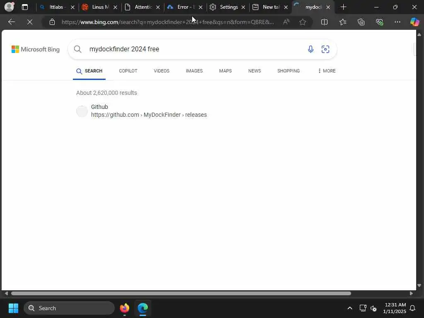The height and width of the screenshot is (318, 424).
Task: Open Edge Settings and more menu
Action: click(x=397, y=22)
